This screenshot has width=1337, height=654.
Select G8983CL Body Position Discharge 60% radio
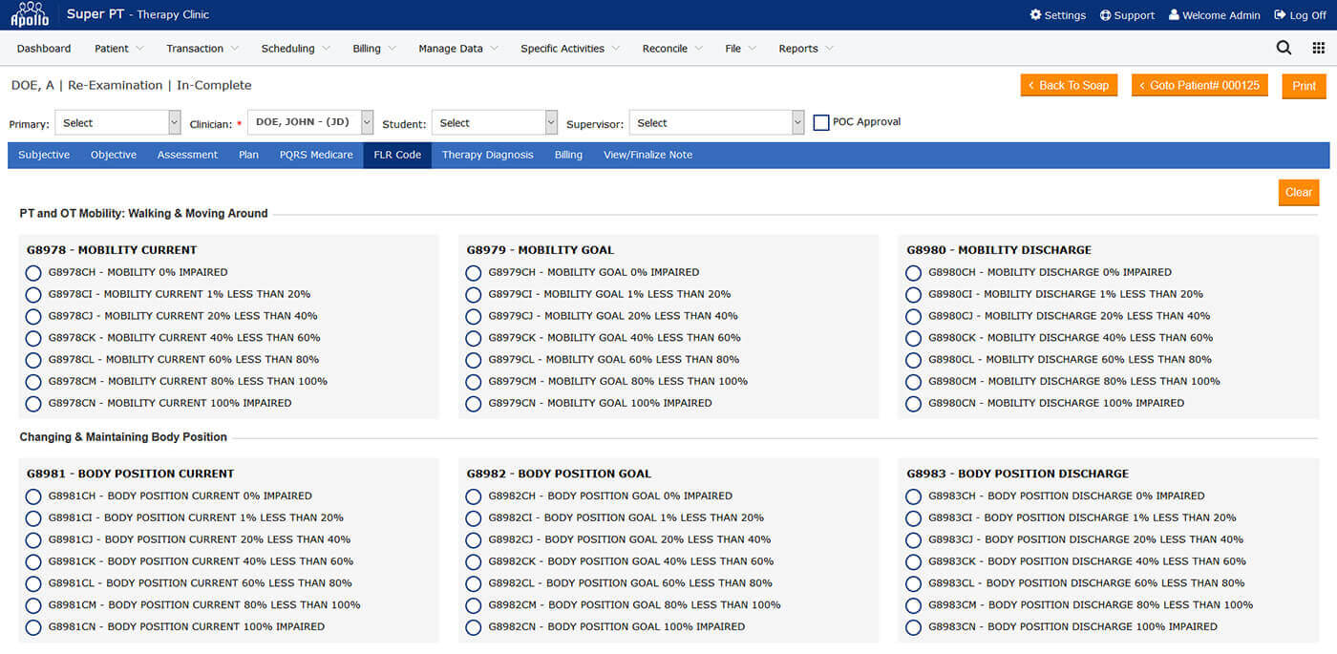pos(913,583)
